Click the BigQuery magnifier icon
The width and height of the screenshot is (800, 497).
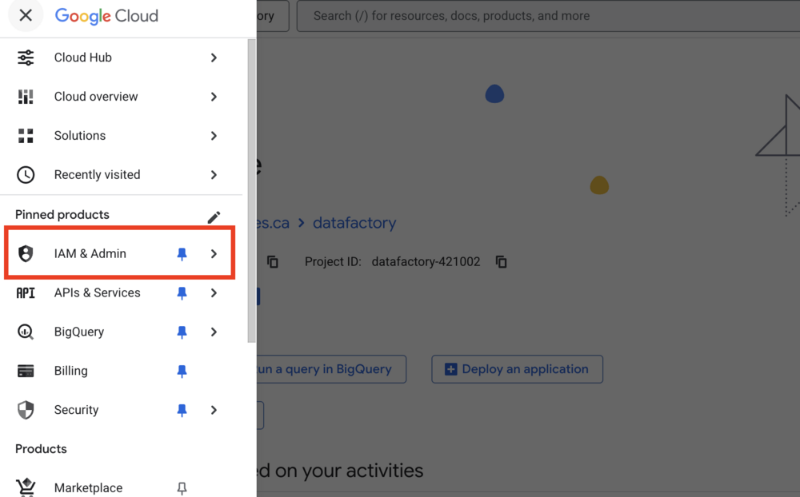[26, 332]
